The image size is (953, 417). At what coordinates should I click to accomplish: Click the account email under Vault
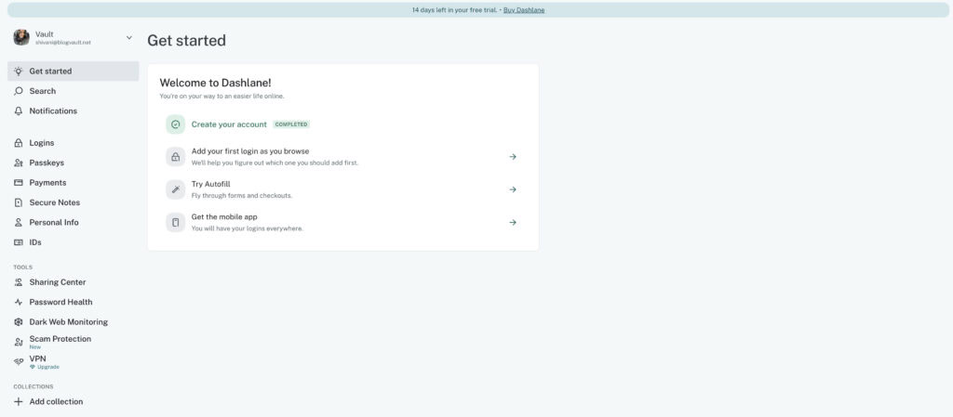[63, 43]
